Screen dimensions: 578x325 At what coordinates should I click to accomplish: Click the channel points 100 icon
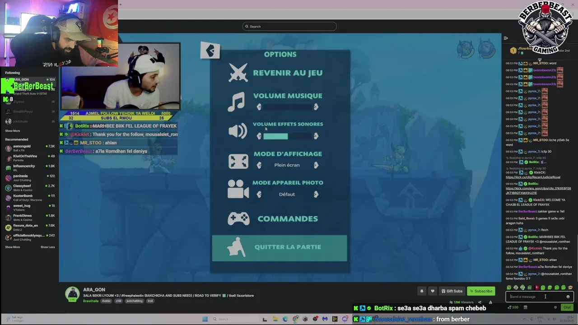click(513, 307)
